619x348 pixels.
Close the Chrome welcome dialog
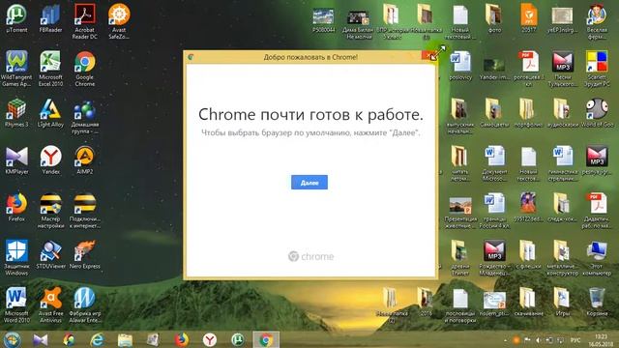pyautogui.click(x=428, y=56)
